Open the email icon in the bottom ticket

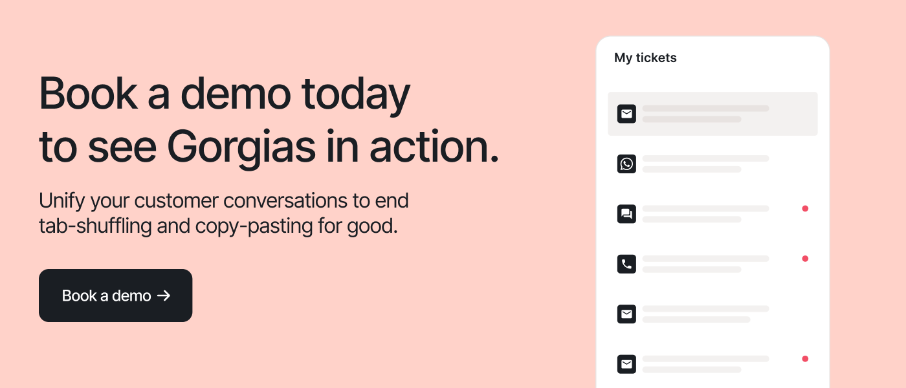(626, 364)
